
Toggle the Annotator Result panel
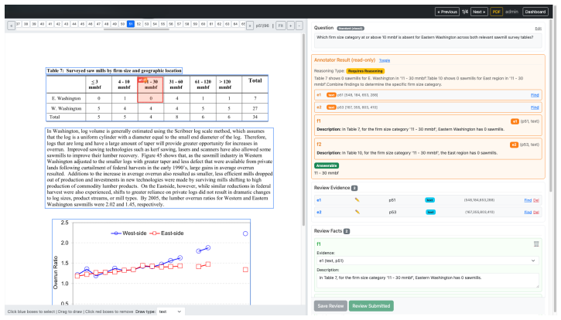[x=385, y=60]
